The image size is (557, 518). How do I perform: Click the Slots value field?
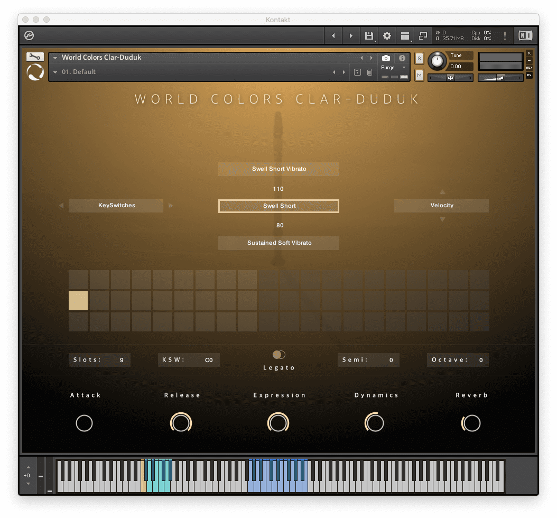click(x=99, y=360)
